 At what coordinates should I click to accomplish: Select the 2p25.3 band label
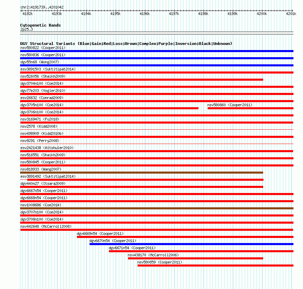(27, 29)
